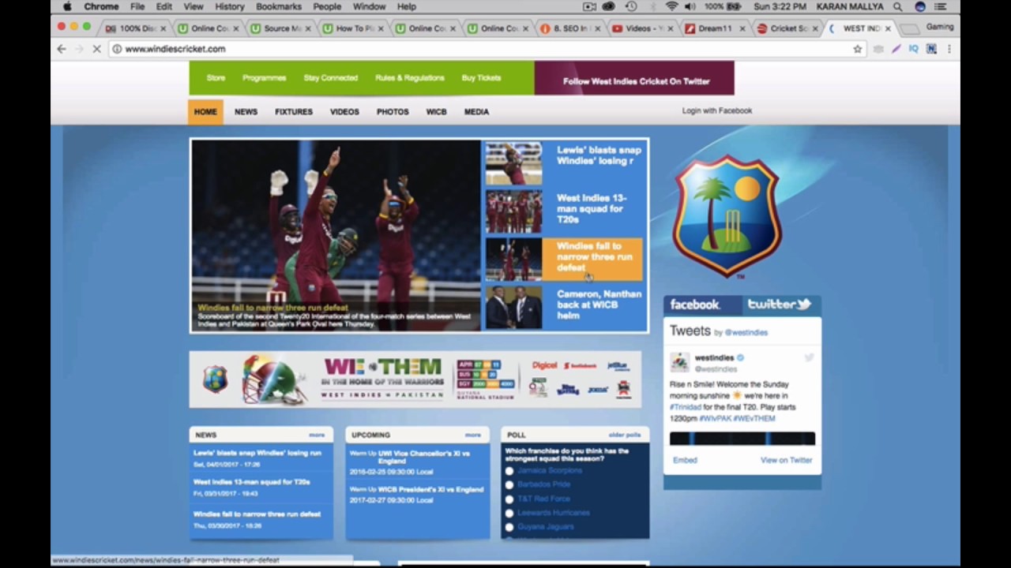Open the Bookmarks menu in menu bar
Viewport: 1011px width, 568px height.
(278, 6)
